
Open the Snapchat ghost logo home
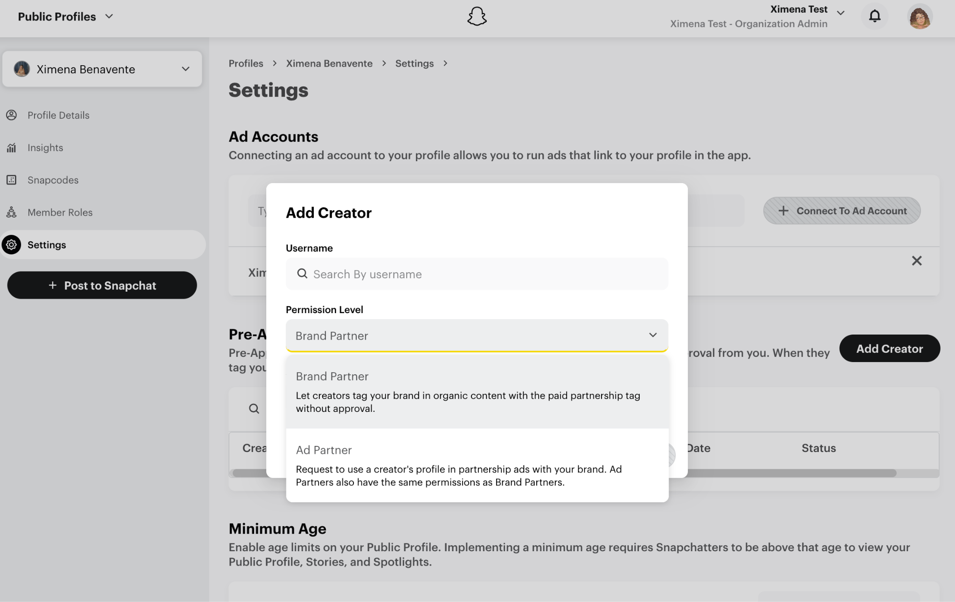(x=477, y=16)
